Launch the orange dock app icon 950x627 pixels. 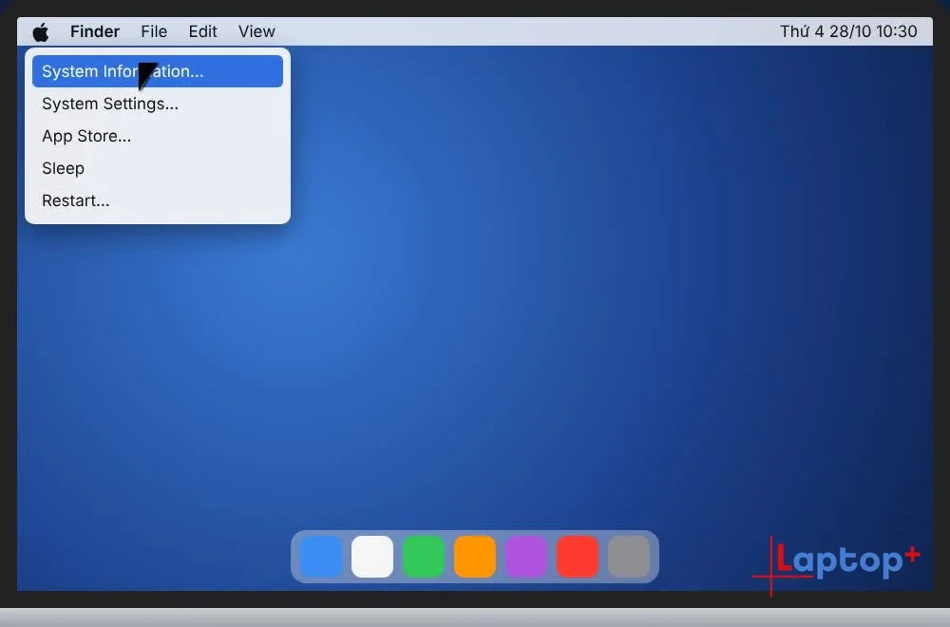coord(475,556)
